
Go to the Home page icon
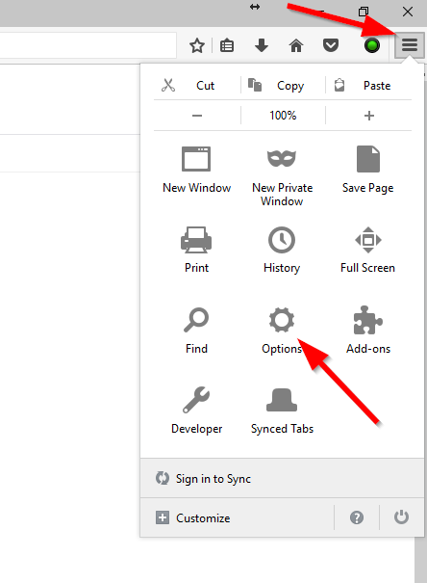(x=296, y=45)
